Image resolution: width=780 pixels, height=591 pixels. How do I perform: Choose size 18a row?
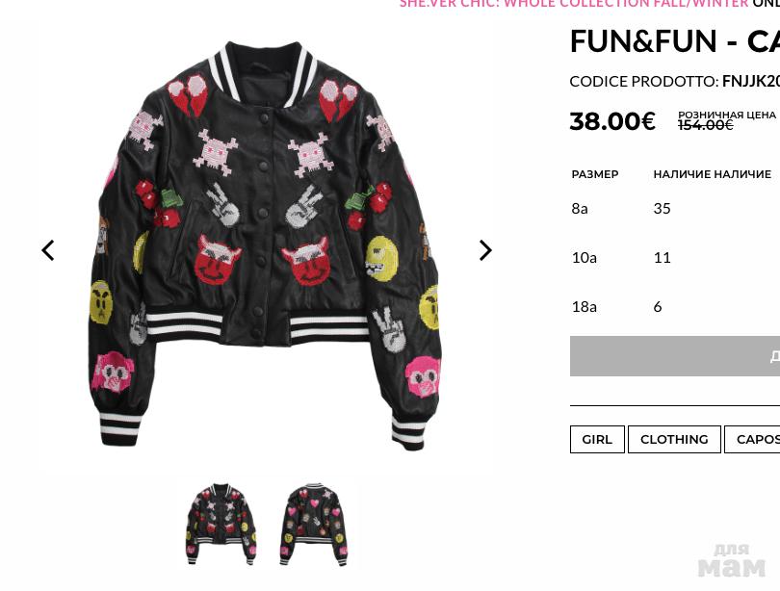coord(675,307)
